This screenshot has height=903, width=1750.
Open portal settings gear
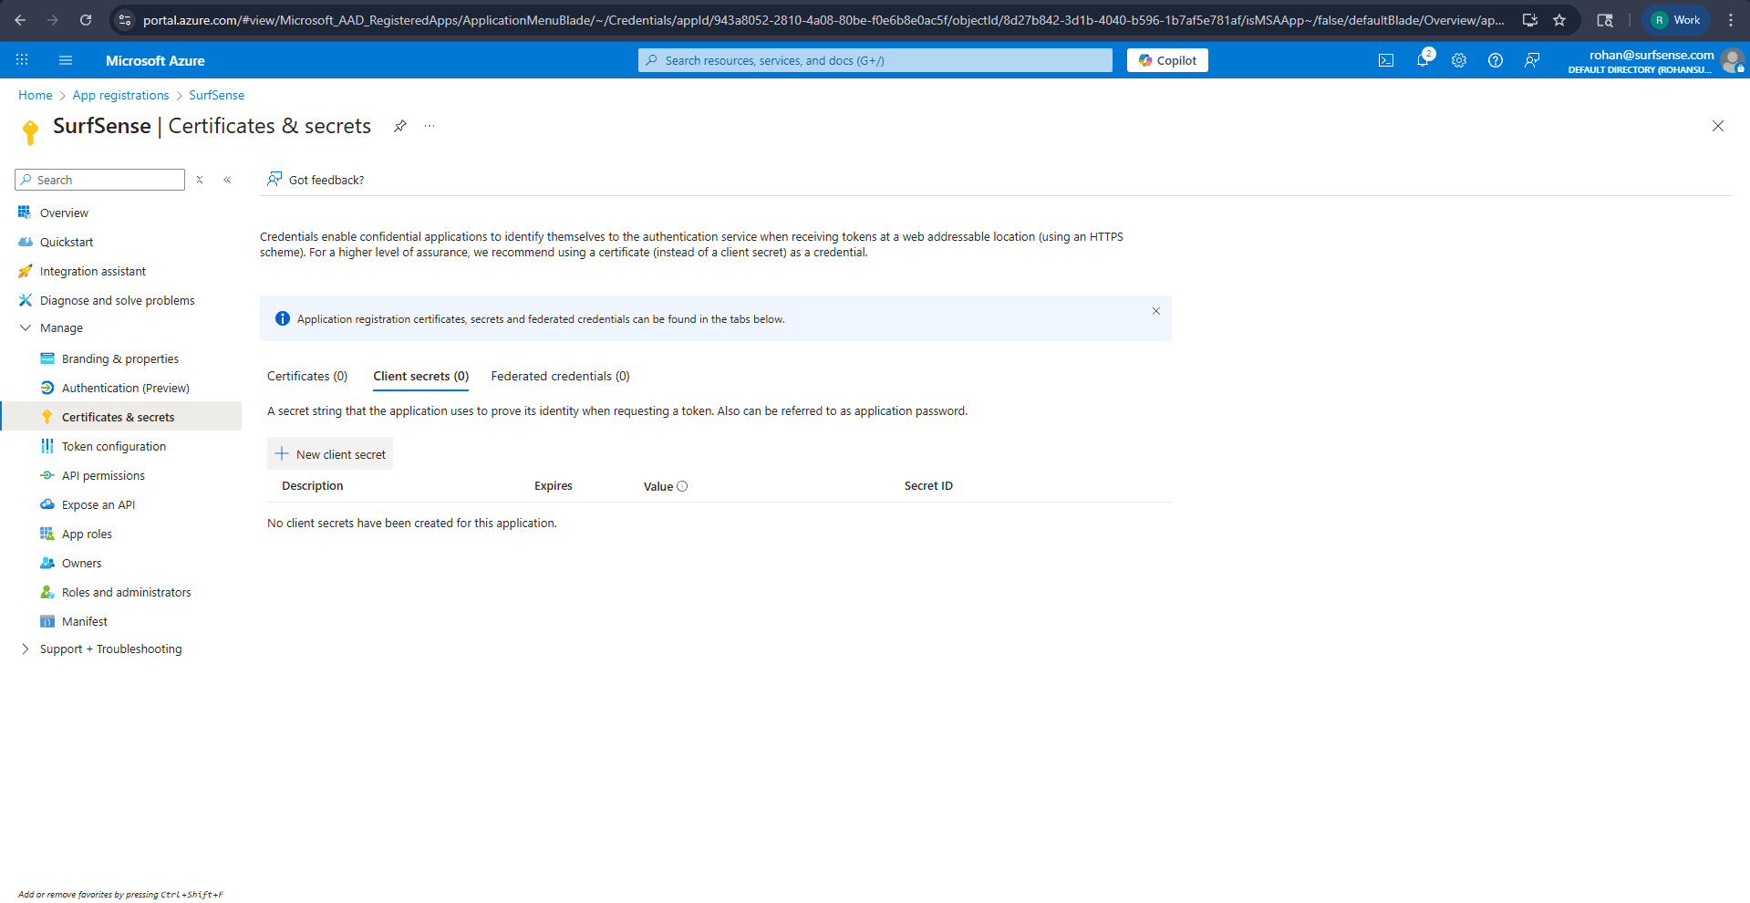pos(1458,60)
